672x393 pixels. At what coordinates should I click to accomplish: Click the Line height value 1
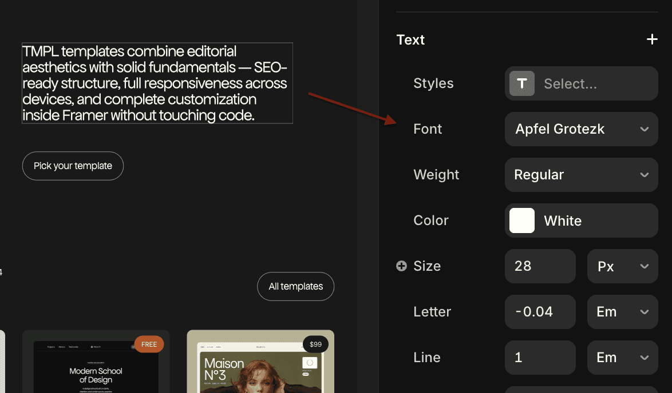click(x=540, y=358)
